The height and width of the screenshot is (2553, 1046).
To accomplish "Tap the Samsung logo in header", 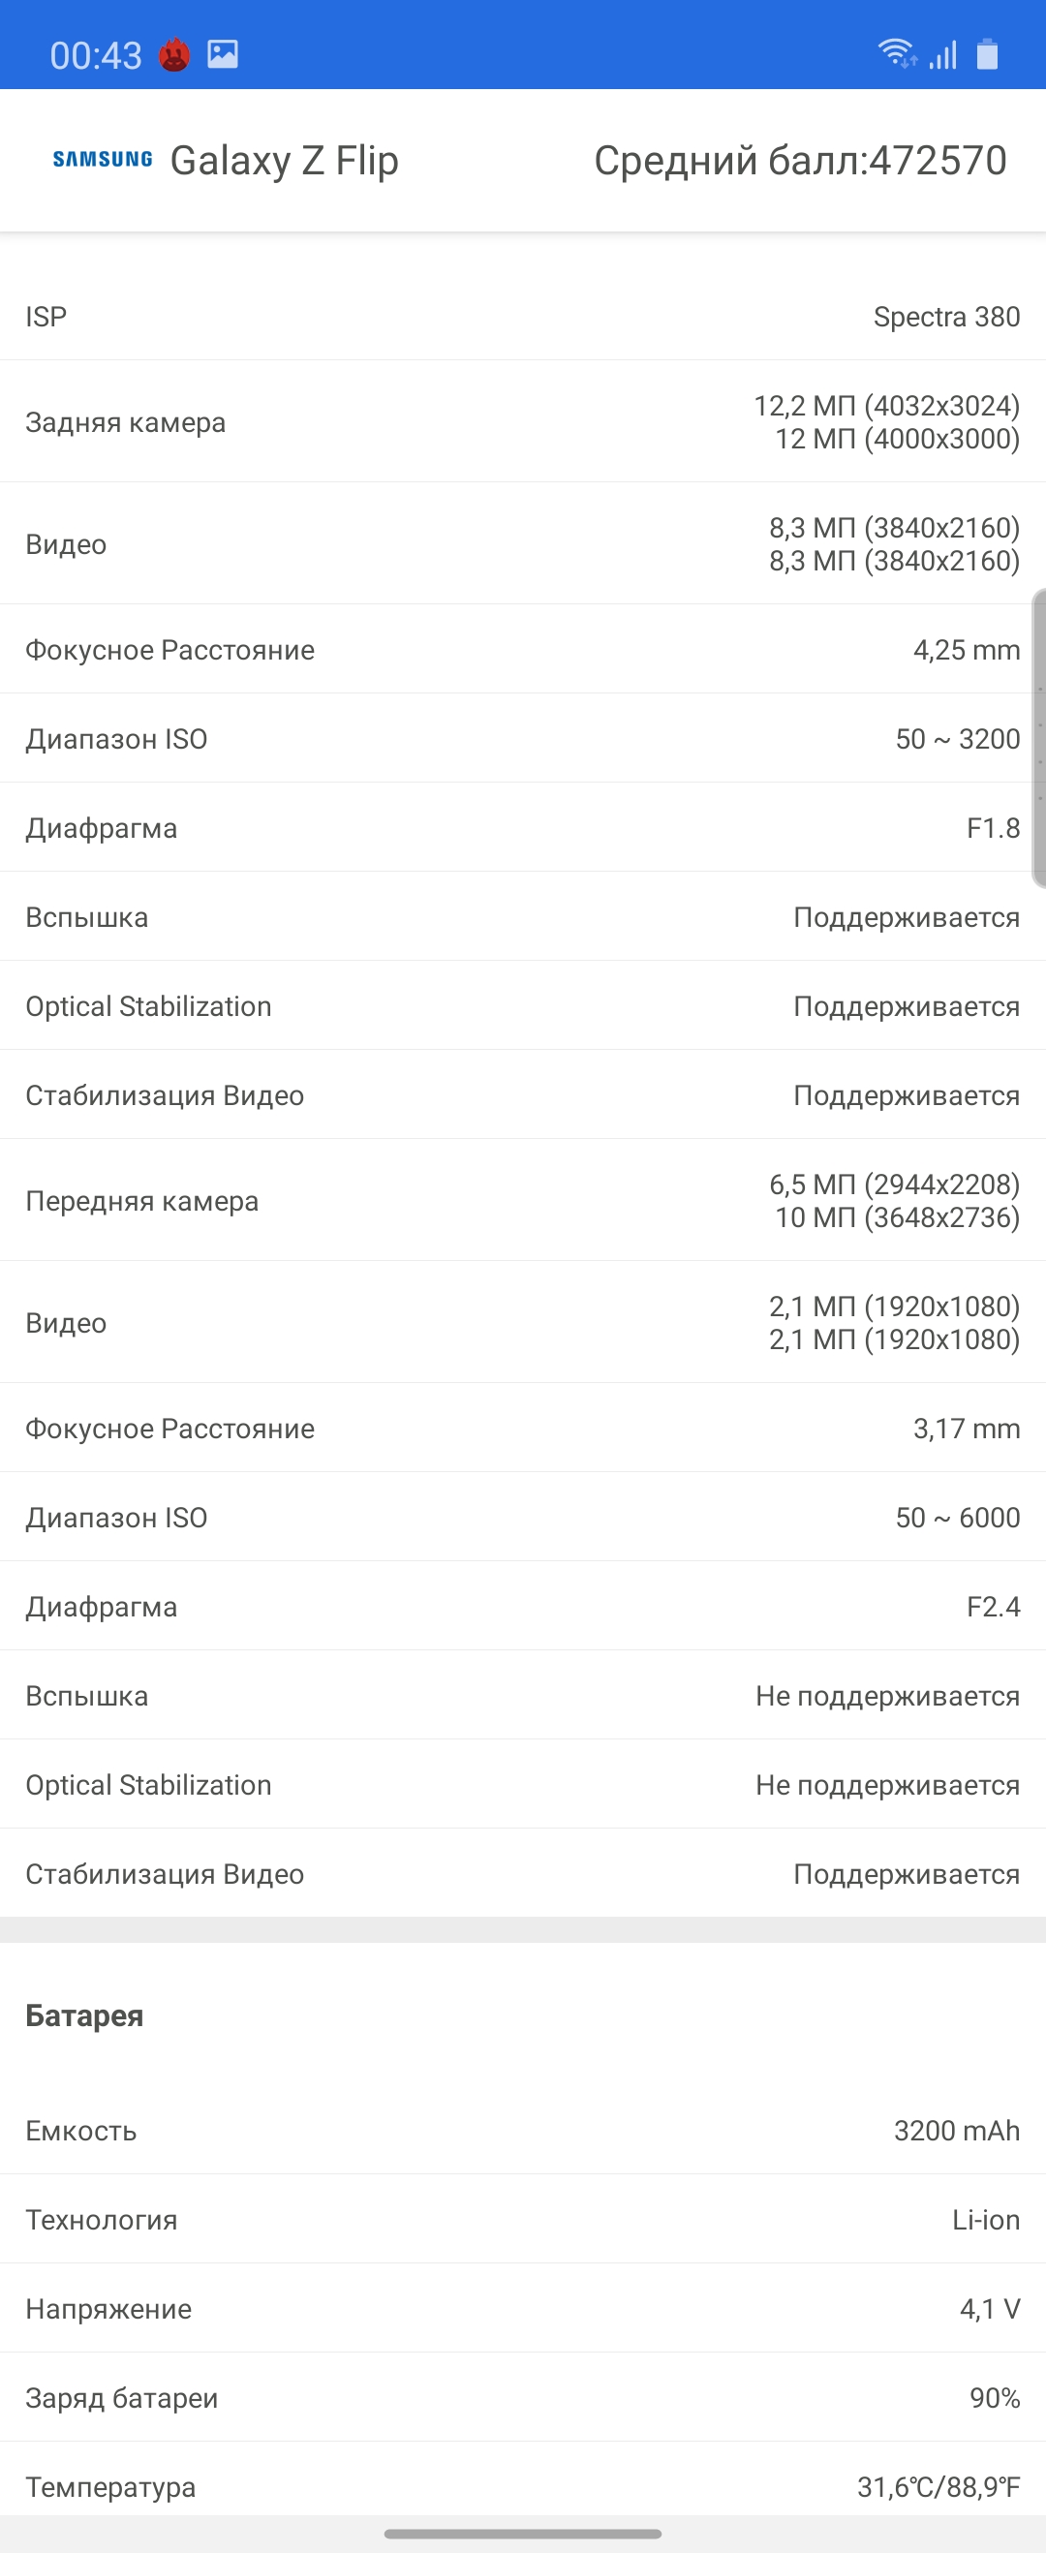I will pyautogui.click(x=103, y=160).
